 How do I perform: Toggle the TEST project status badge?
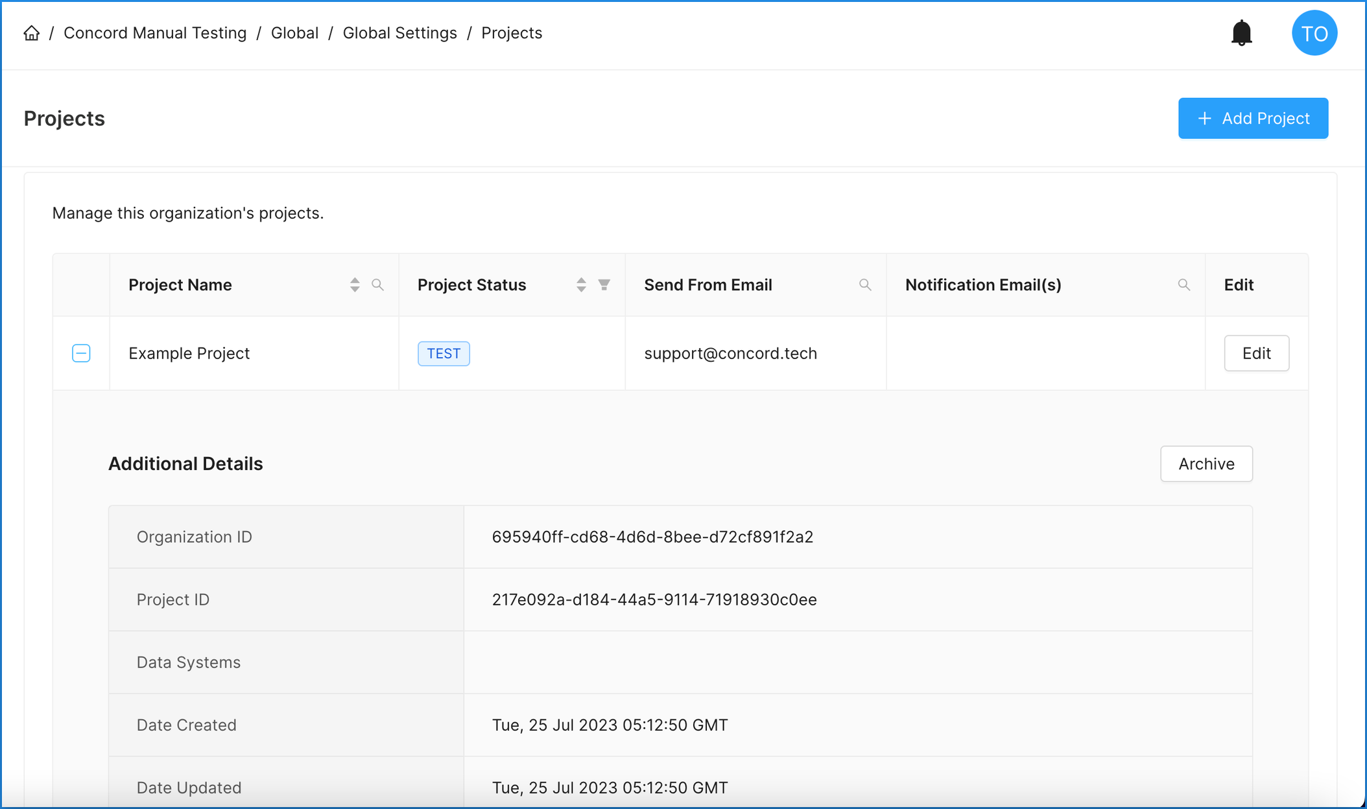[x=444, y=353]
